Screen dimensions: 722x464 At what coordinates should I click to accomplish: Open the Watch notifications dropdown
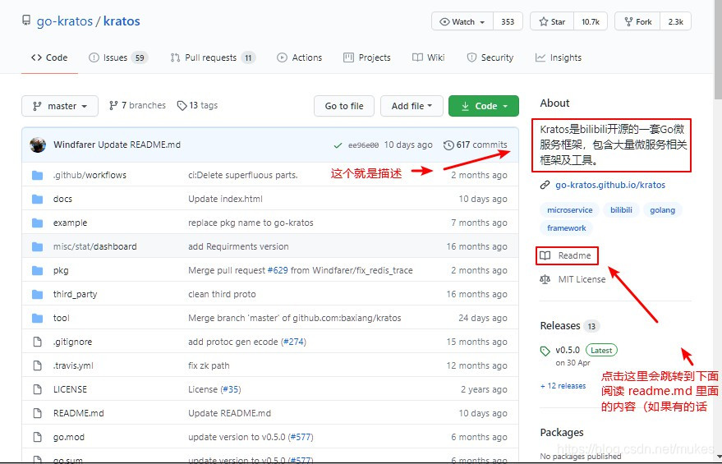point(462,21)
